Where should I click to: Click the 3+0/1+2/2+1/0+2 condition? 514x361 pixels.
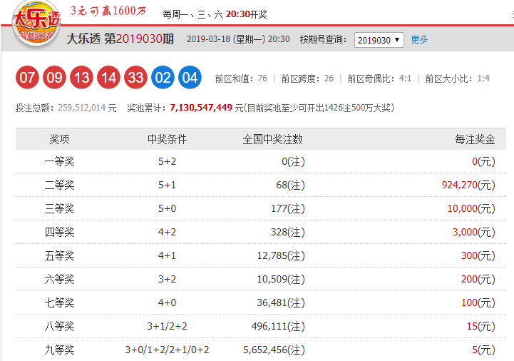pyautogui.click(x=168, y=350)
